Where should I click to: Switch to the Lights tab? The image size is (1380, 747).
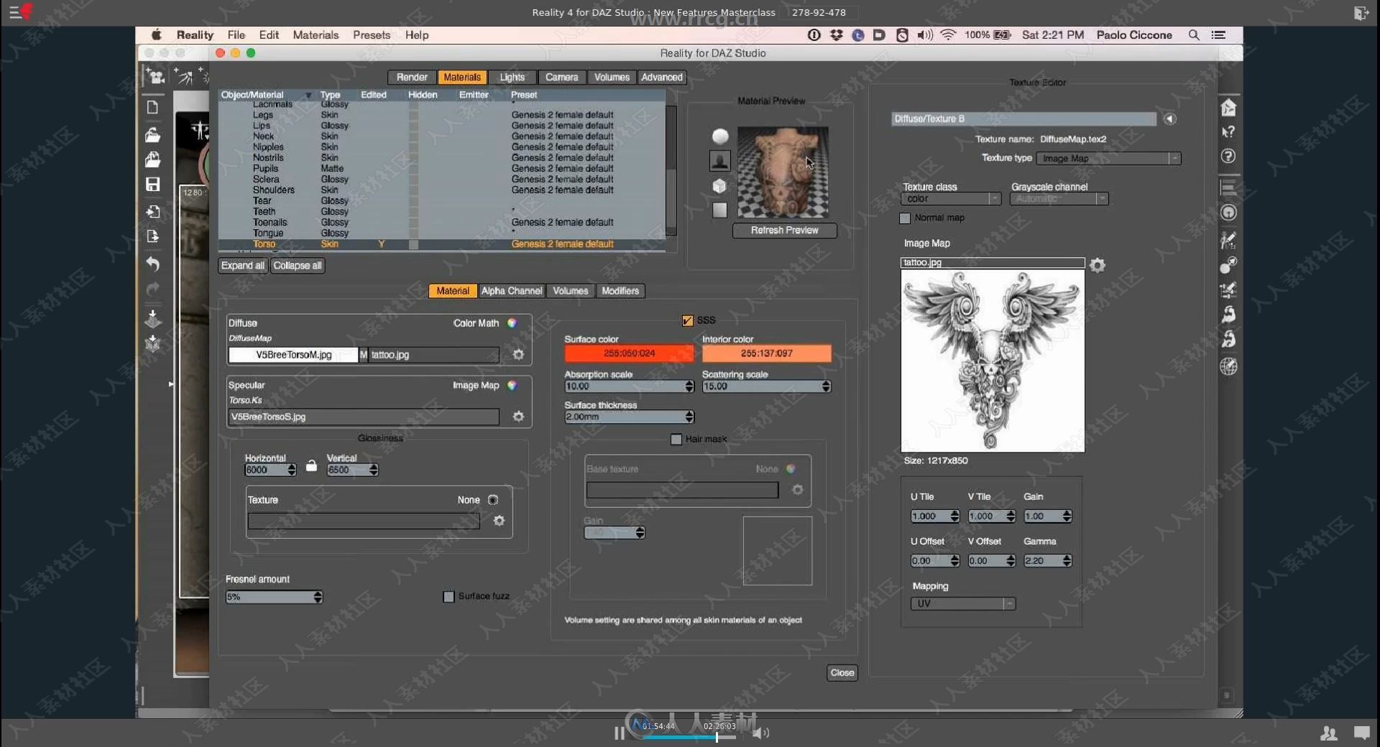pyautogui.click(x=512, y=78)
